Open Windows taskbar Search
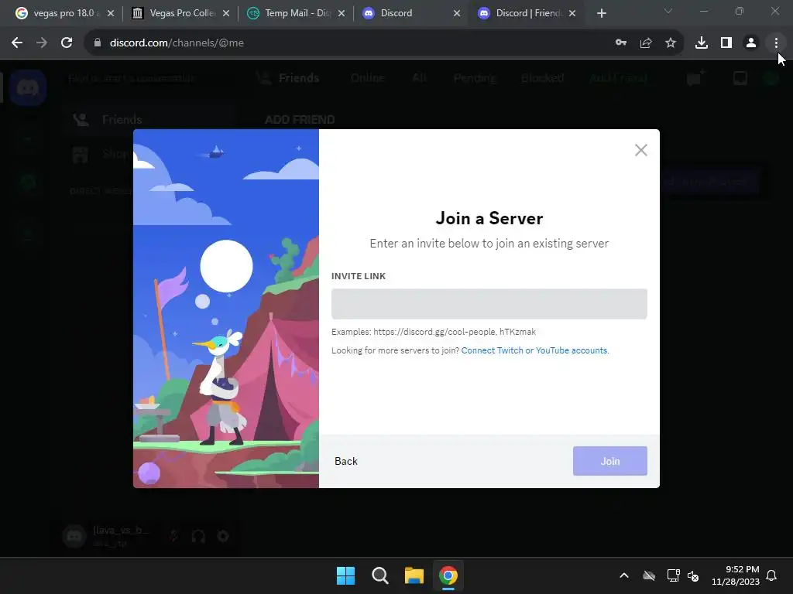The width and height of the screenshot is (793, 594). pyautogui.click(x=379, y=575)
